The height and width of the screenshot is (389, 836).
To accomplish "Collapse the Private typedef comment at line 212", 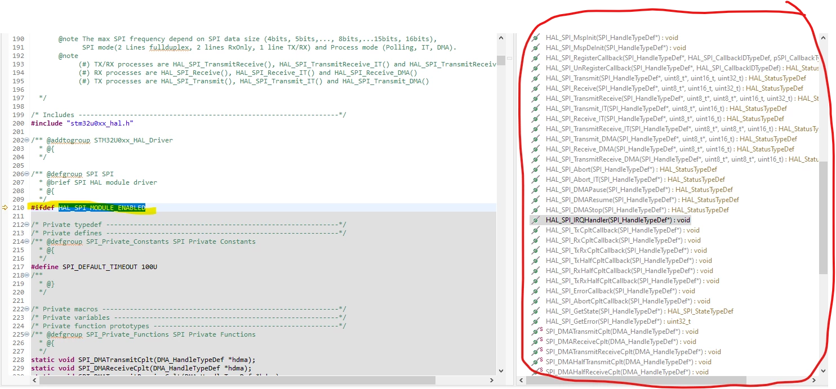I will pyautogui.click(x=27, y=225).
